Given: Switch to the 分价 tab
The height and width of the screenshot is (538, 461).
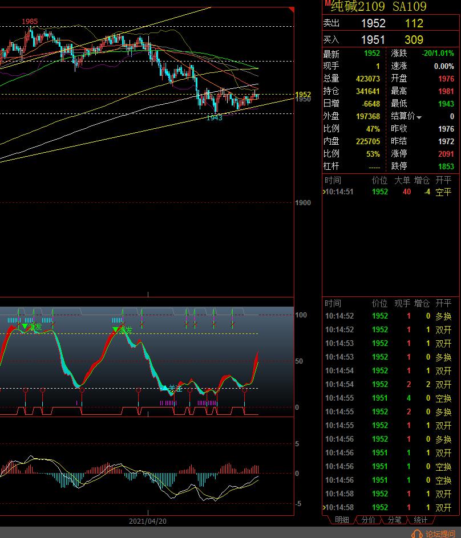Looking at the screenshot, I should (368, 520).
